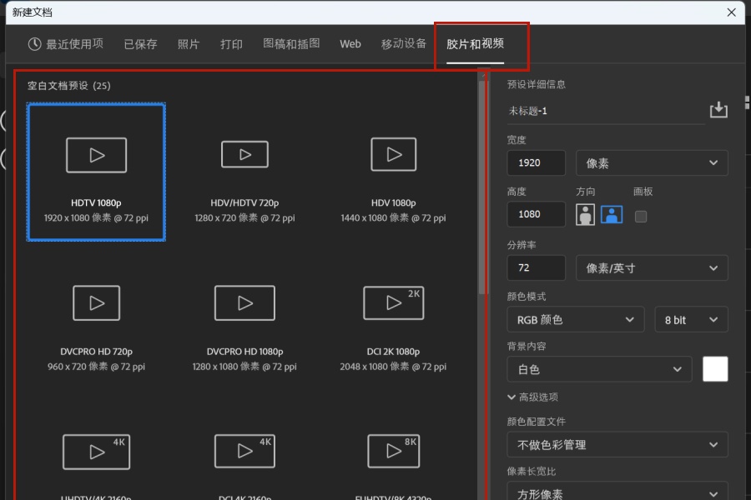Set portrait orientation
Viewport: 751px width, 500px height.
coord(585,215)
